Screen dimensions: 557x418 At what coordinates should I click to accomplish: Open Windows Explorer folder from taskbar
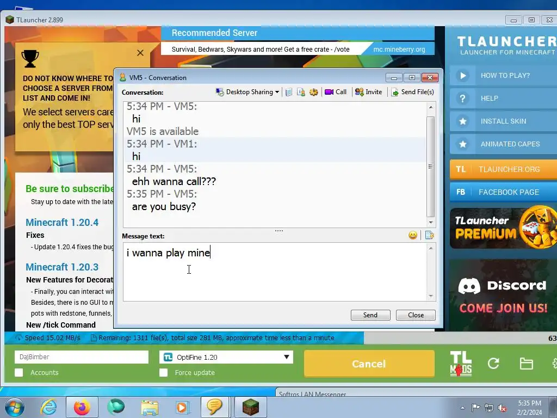[x=150, y=407]
